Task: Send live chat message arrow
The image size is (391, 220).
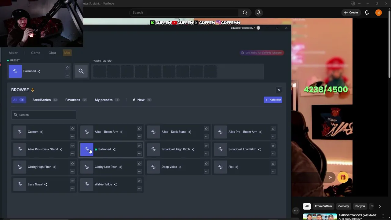Action: 330,178
